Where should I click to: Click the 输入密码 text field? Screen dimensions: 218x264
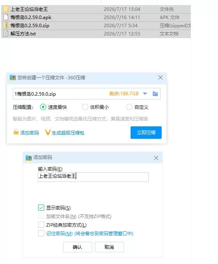[x=93, y=177]
